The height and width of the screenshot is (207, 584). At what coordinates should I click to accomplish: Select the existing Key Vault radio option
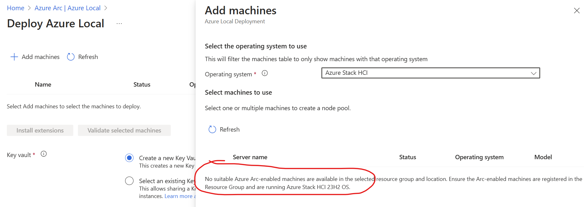129,181
